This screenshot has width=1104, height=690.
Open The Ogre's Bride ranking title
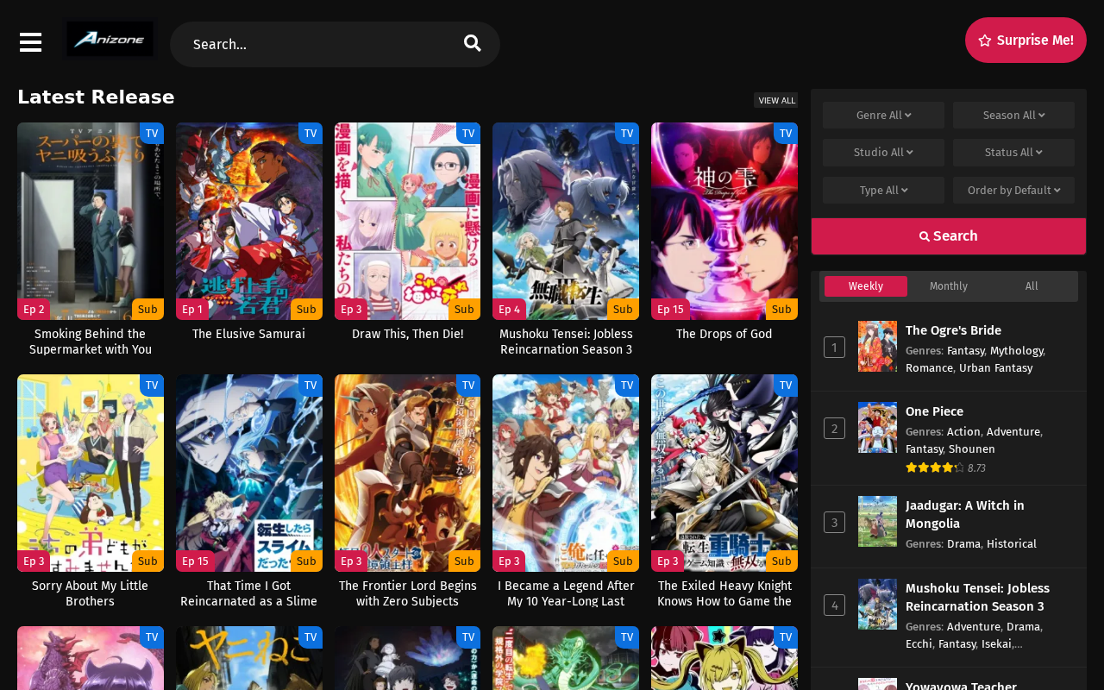(x=953, y=330)
